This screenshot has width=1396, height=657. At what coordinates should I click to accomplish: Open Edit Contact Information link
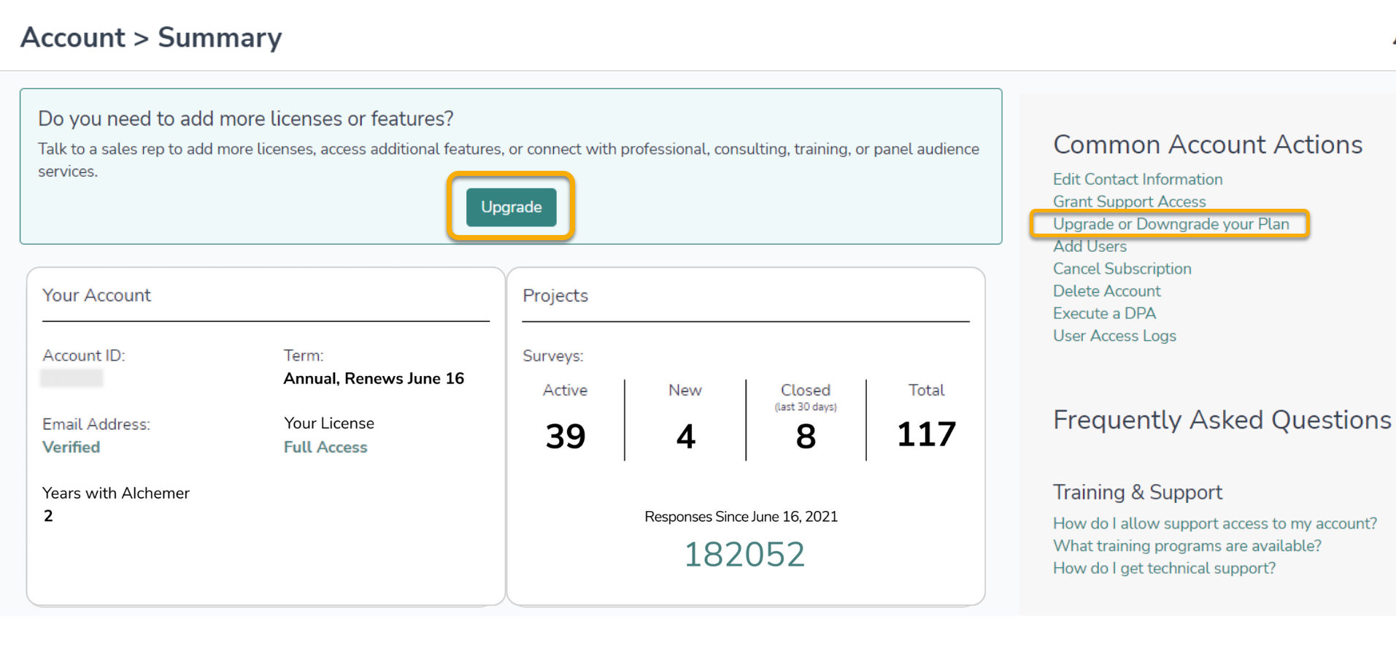pyautogui.click(x=1137, y=180)
